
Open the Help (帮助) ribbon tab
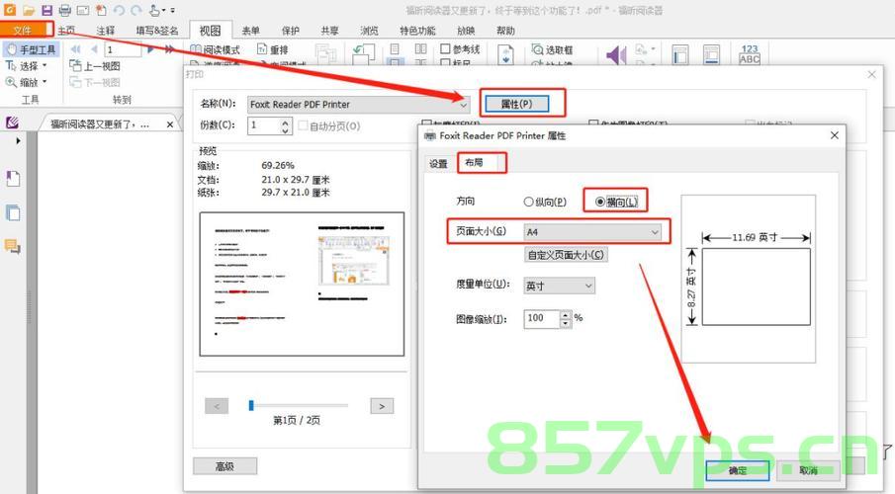coord(505,31)
